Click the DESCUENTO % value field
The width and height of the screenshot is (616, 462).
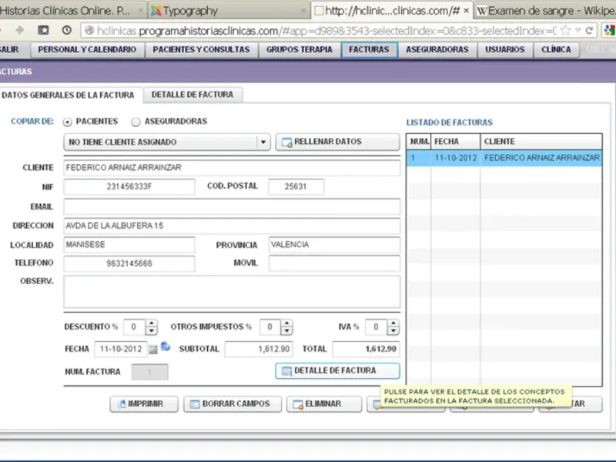[x=134, y=326]
